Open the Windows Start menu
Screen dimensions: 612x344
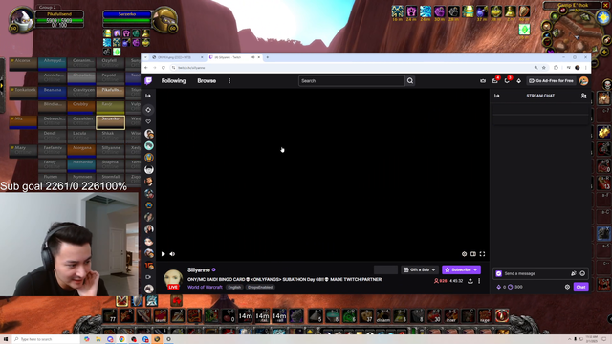6,339
